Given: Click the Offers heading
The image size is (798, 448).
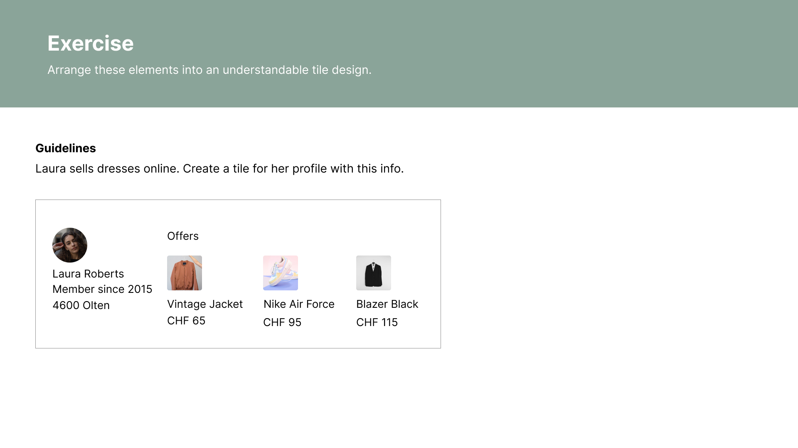Looking at the screenshot, I should pyautogui.click(x=183, y=236).
